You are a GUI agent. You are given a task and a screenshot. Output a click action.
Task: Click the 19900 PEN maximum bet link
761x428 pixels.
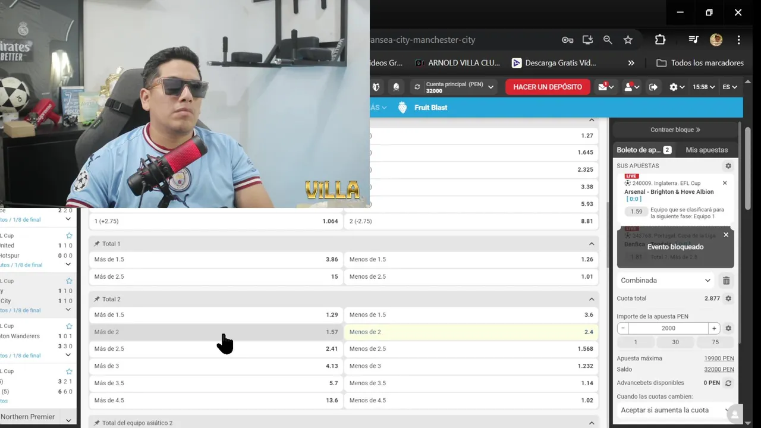(719, 358)
